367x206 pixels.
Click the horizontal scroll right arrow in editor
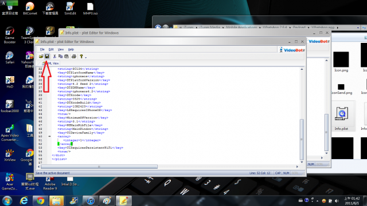pos(297,167)
